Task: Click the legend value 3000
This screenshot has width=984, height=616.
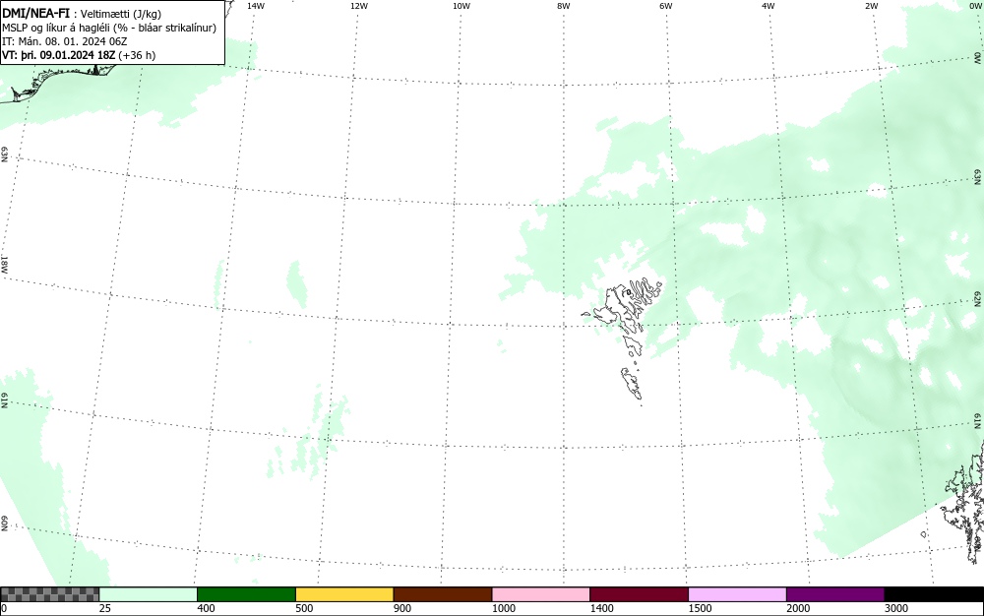Action: tap(896, 608)
